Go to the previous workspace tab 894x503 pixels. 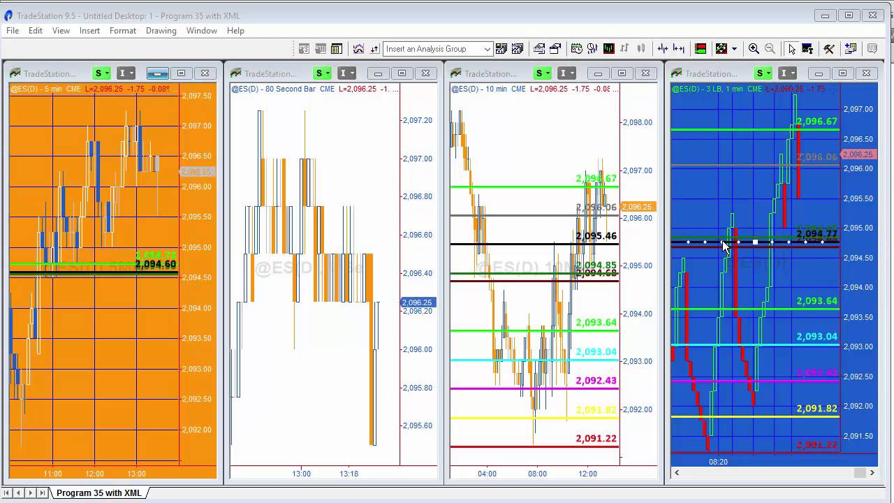coord(20,493)
